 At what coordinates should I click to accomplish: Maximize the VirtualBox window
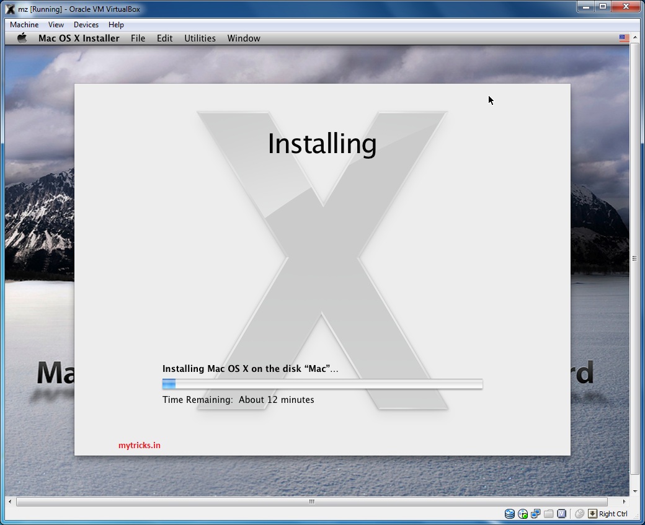tap(603, 7)
